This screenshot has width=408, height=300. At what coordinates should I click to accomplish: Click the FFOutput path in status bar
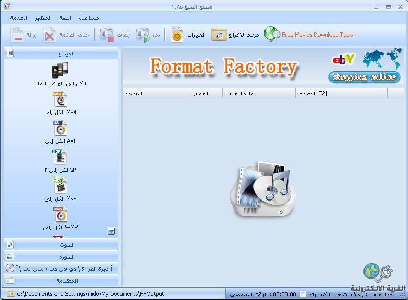90,294
